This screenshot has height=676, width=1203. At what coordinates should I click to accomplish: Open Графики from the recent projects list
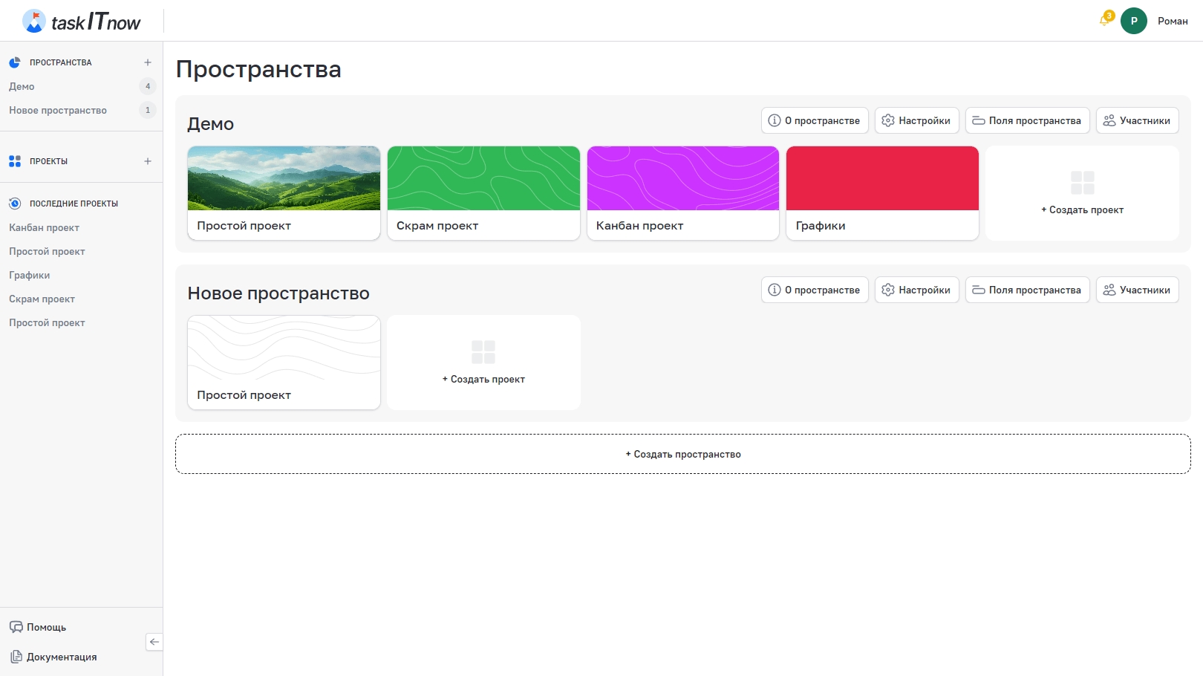tap(30, 275)
